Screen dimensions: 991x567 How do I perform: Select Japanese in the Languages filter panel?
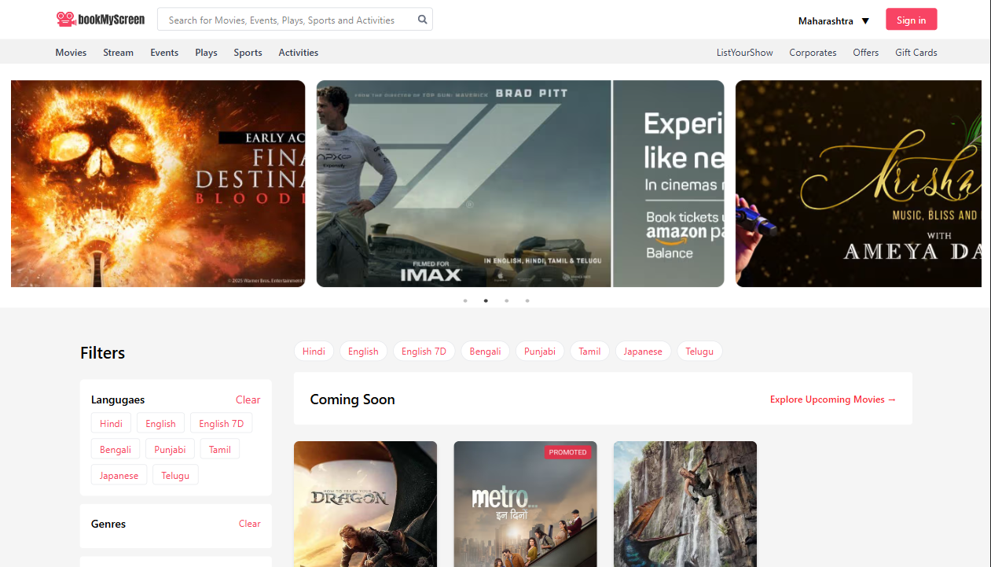pos(119,475)
